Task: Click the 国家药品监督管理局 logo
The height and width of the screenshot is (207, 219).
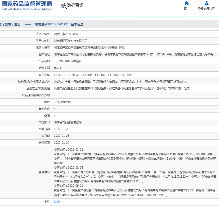Action: pos(27,6)
